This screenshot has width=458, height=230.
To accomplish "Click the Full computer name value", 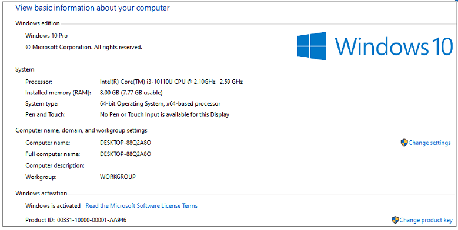I will tap(125, 154).
